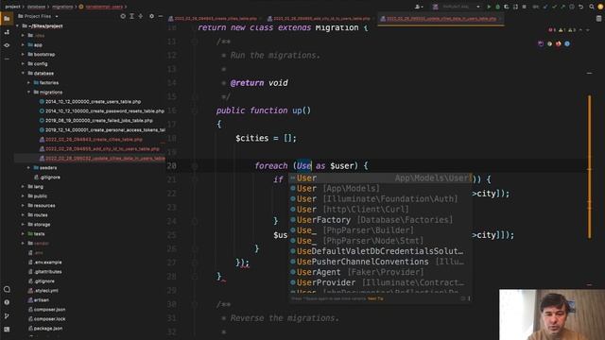This screenshot has height=340, width=605.
Task: Open the Structure tool window icon
Action: click(7, 32)
